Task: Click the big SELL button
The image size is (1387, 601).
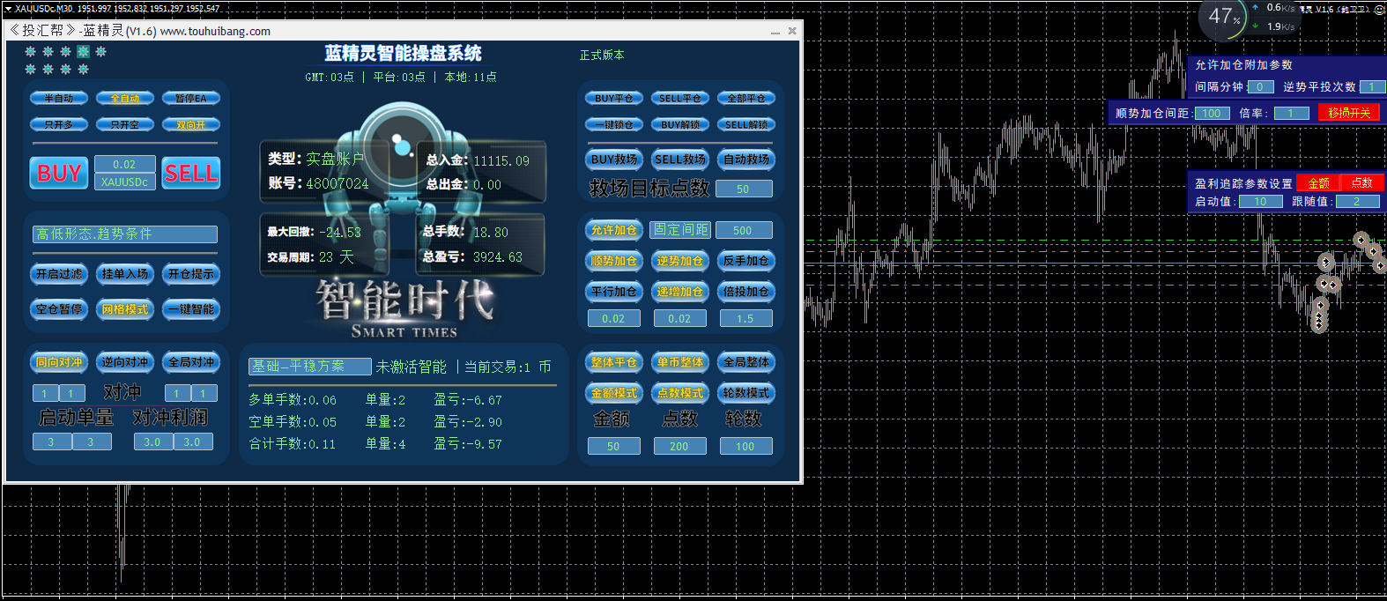Action: pyautogui.click(x=191, y=173)
